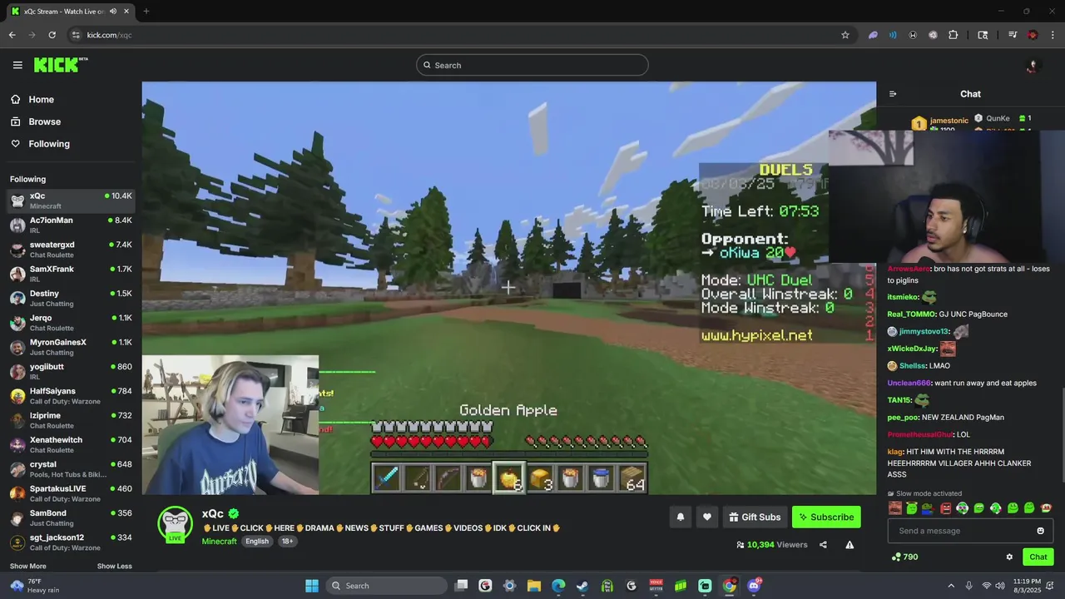
Task: Open Destiny's channel from sidebar
Action: pyautogui.click(x=71, y=298)
